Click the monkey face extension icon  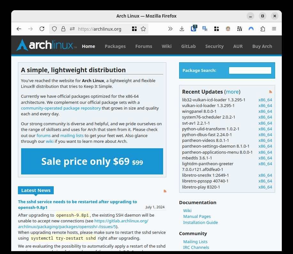pyautogui.click(x=228, y=29)
